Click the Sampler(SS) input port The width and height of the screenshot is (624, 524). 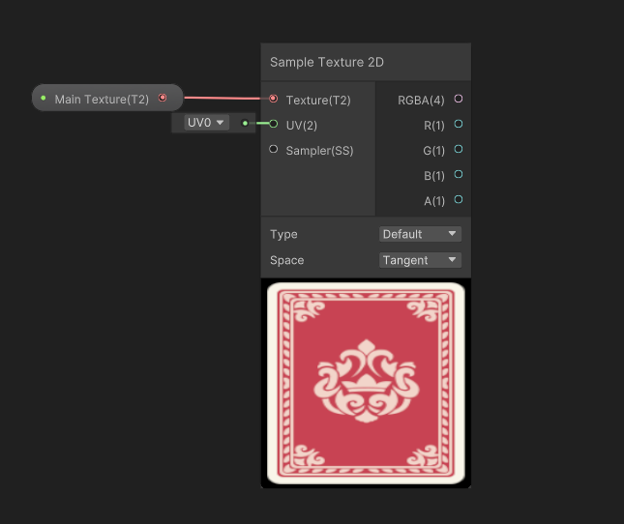point(274,149)
